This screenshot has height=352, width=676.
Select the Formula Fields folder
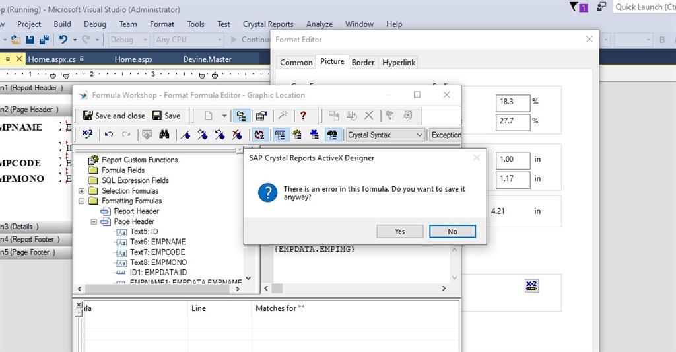tap(123, 170)
